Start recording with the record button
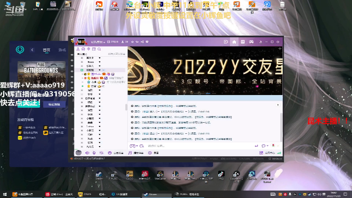This screenshot has height=198, width=352. click(x=153, y=153)
